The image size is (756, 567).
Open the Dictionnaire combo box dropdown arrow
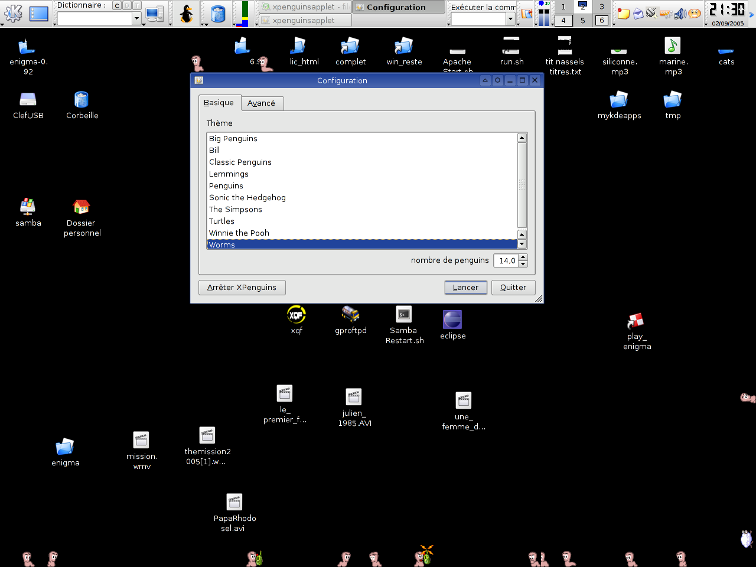[136, 19]
